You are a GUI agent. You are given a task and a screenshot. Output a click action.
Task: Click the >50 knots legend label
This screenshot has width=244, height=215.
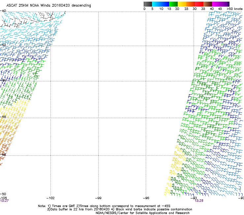click(x=234, y=9)
